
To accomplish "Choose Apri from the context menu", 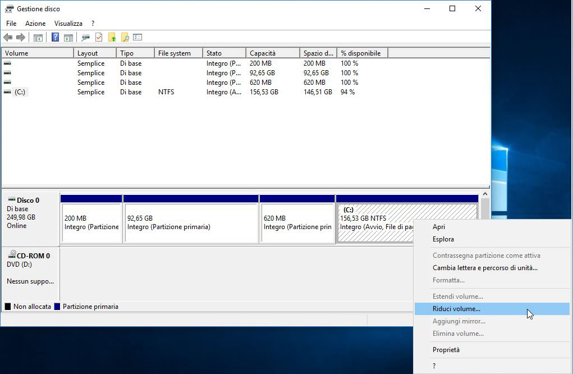I will pos(492,227).
